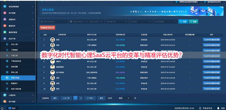This screenshot has height=110, width=226.
Task: Open the 是否设置提醒 filter dropdown
Action: click(165, 22)
